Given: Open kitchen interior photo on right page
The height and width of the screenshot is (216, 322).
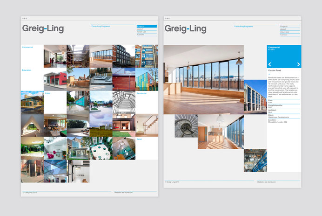Looking at the screenshot, I should click(x=221, y=132).
